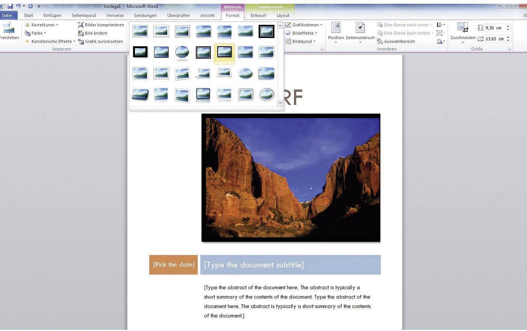Open the Verweise tab
Screen dimensions: 527x331
115,15
